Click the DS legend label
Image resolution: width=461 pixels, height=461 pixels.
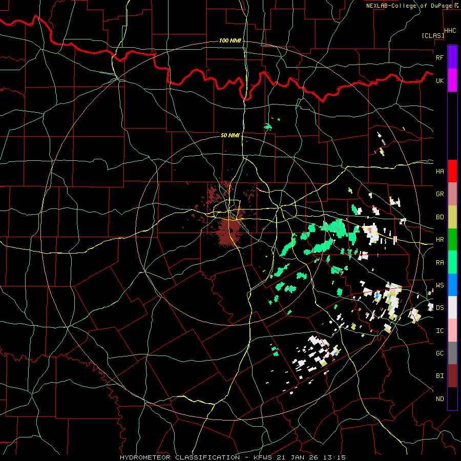[x=439, y=308]
